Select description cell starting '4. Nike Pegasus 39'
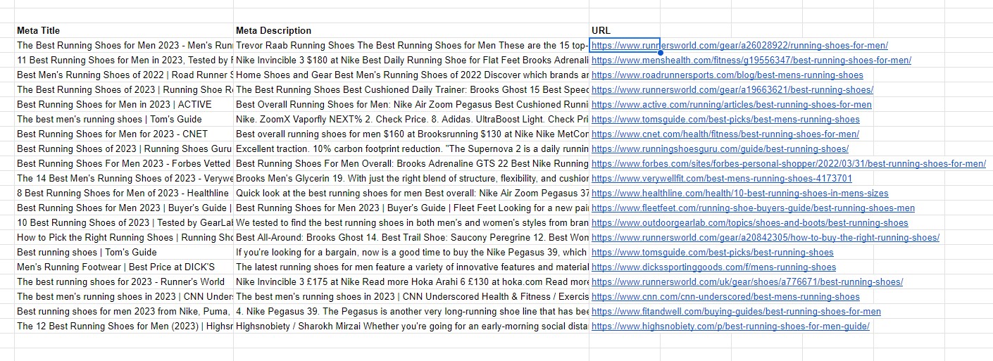 click(x=411, y=312)
